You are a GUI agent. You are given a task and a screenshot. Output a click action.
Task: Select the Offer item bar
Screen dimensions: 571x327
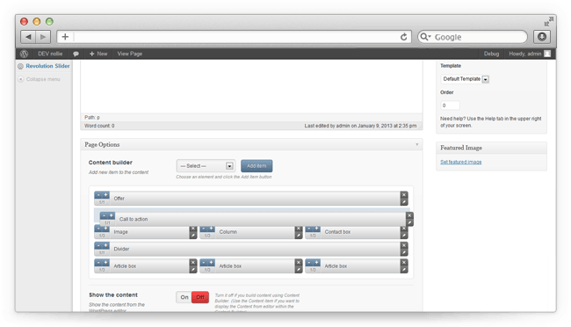[x=251, y=199]
